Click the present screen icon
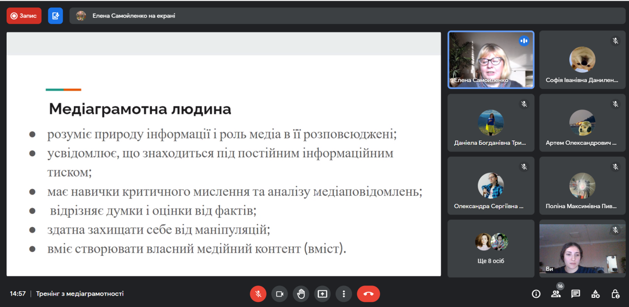Image resolution: width=629 pixels, height=307 pixels. (x=322, y=294)
